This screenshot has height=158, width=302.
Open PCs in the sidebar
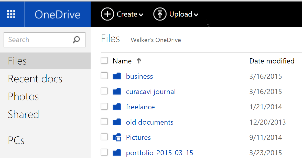pos(16,140)
